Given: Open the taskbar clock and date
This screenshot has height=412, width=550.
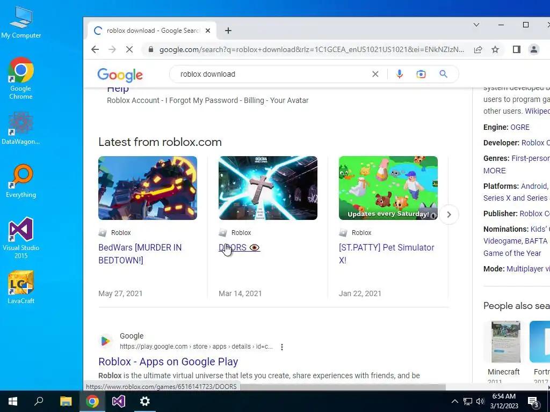Looking at the screenshot, I should [x=504, y=401].
